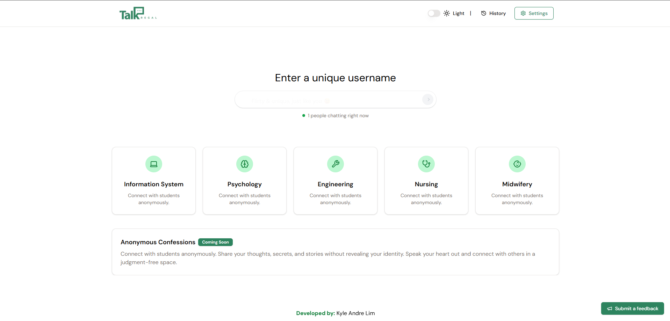Click the sun icon beside Light
This screenshot has height=321, width=670.
tap(447, 13)
